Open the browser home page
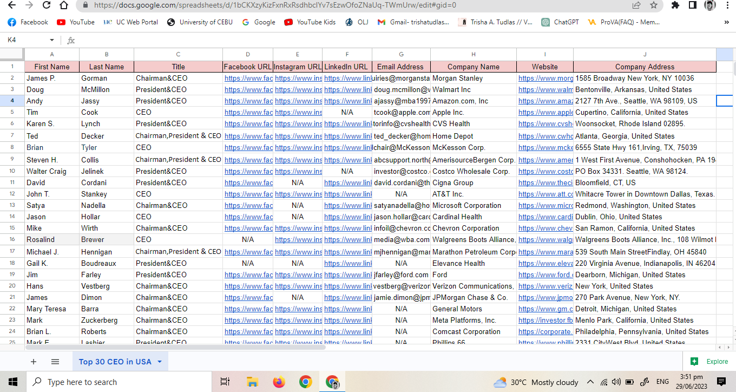 click(x=64, y=5)
